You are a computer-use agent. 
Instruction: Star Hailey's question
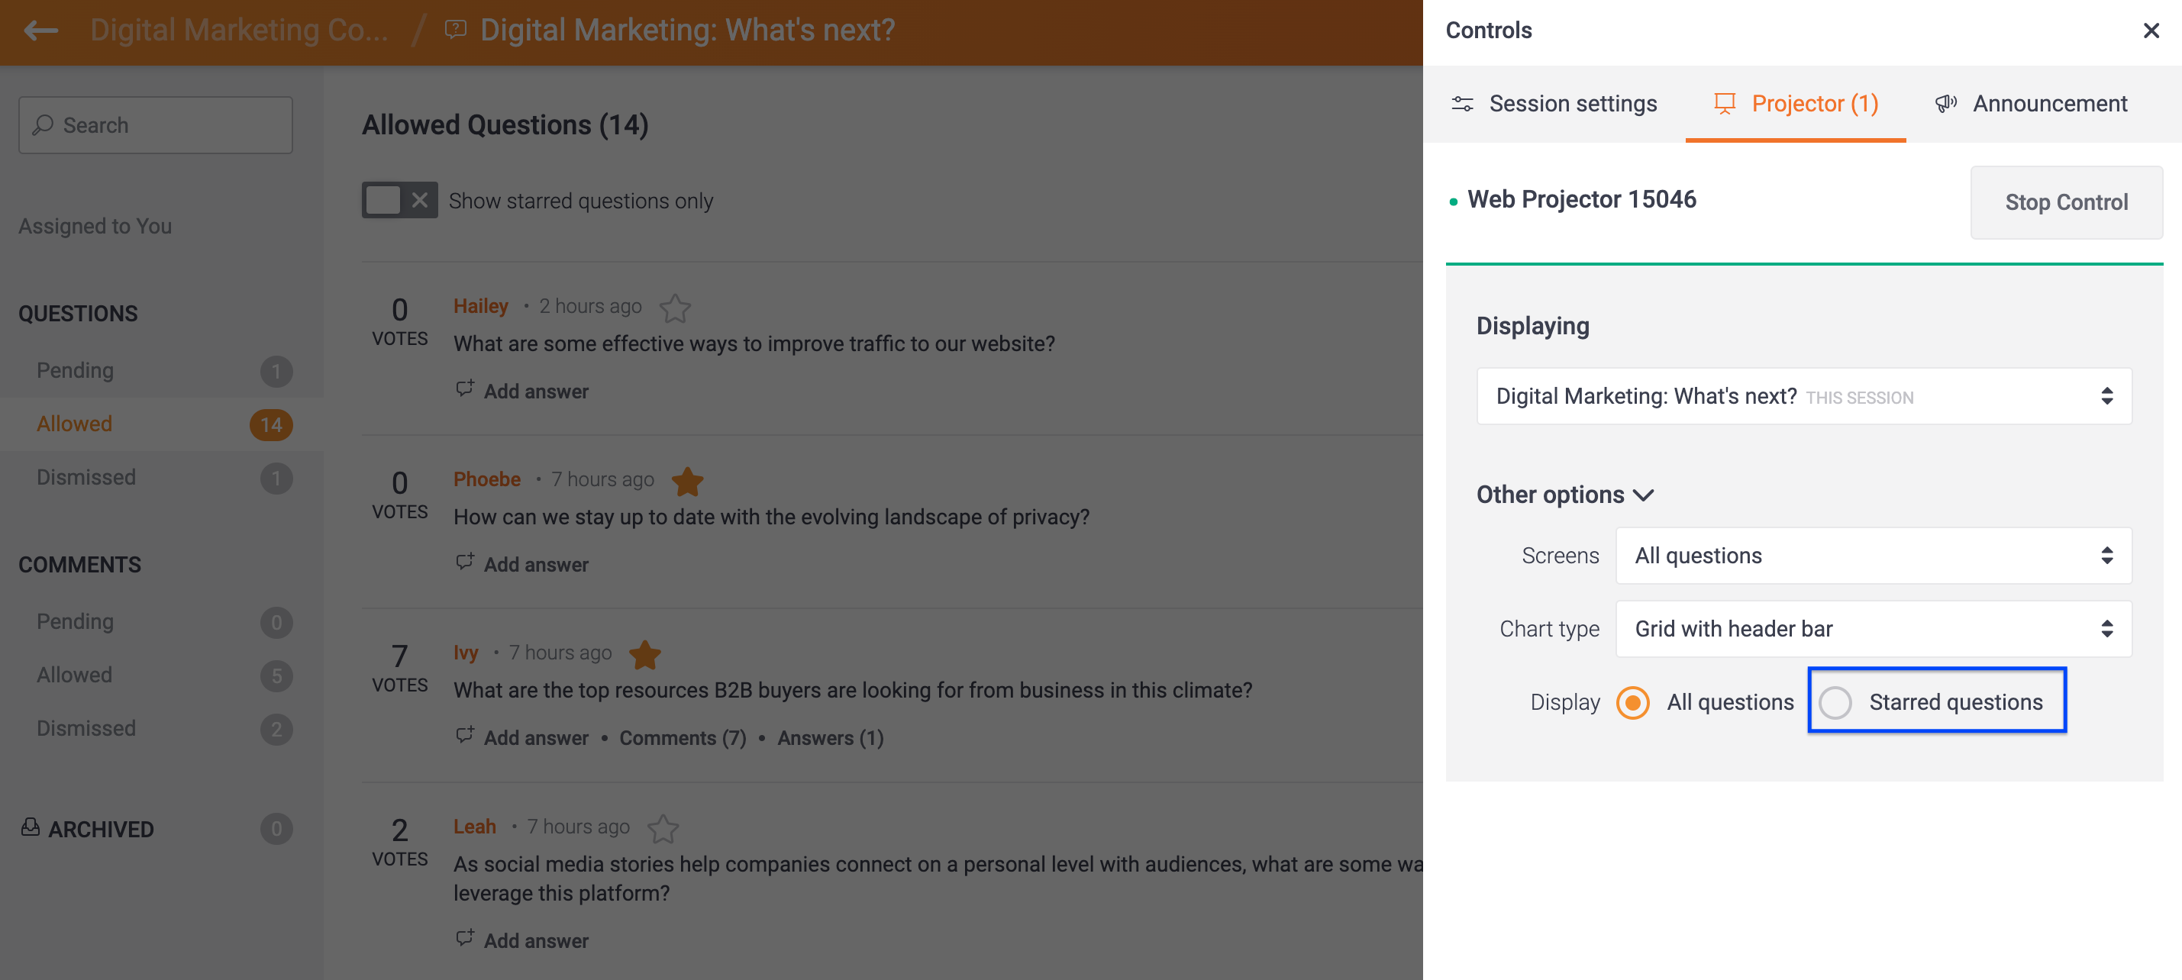675,308
